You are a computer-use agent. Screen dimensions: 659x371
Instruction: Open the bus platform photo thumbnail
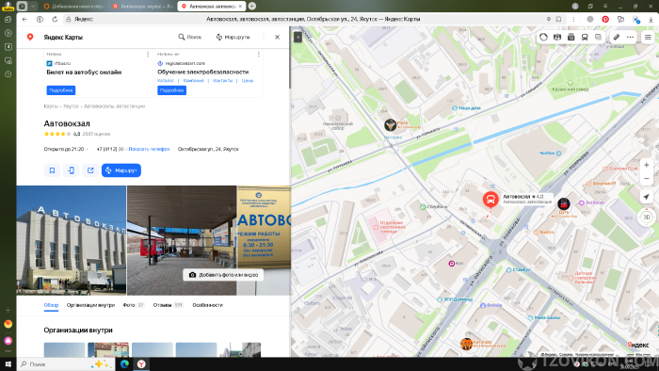[x=182, y=240]
